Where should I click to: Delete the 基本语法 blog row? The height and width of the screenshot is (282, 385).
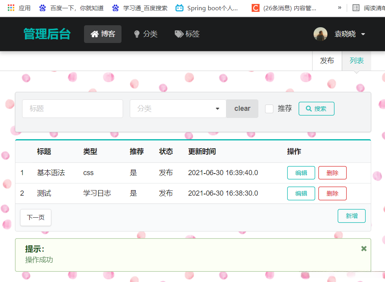point(333,173)
